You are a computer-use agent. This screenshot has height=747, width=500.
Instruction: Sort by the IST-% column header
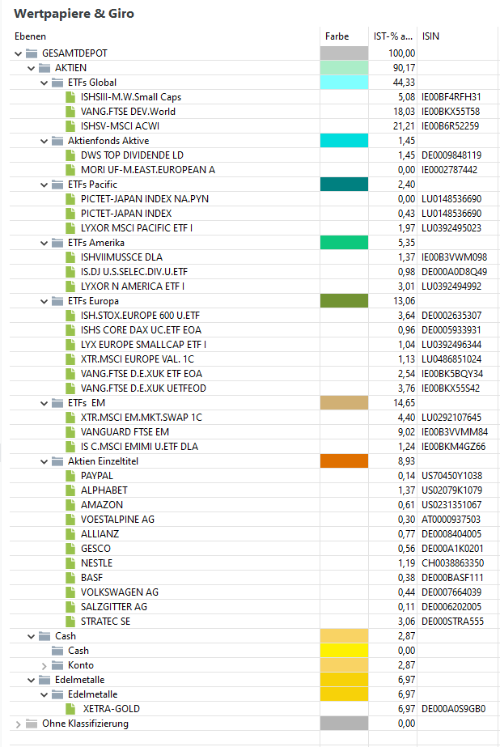point(393,36)
